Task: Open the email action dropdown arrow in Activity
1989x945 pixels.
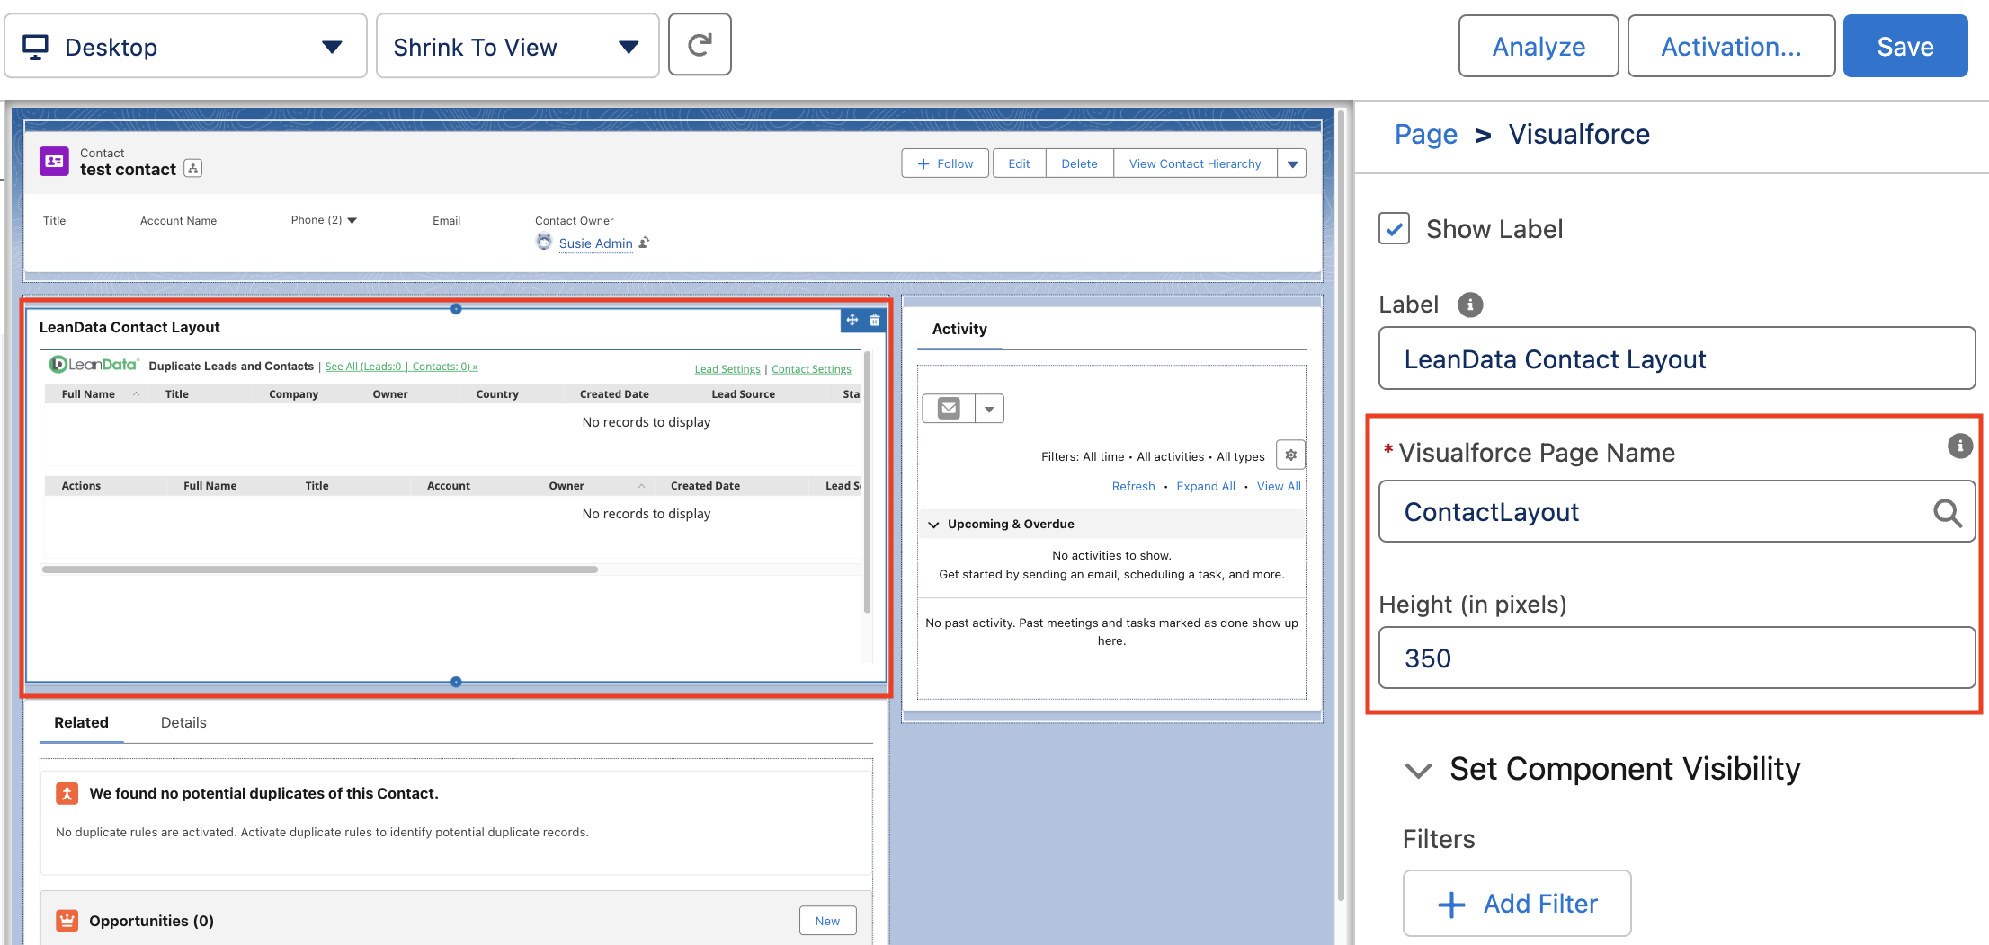Action: (x=989, y=409)
